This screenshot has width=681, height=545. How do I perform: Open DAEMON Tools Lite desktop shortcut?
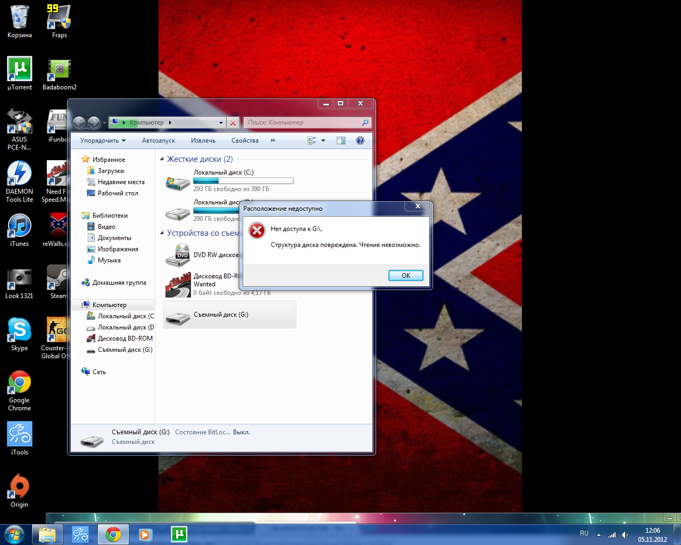(x=20, y=181)
